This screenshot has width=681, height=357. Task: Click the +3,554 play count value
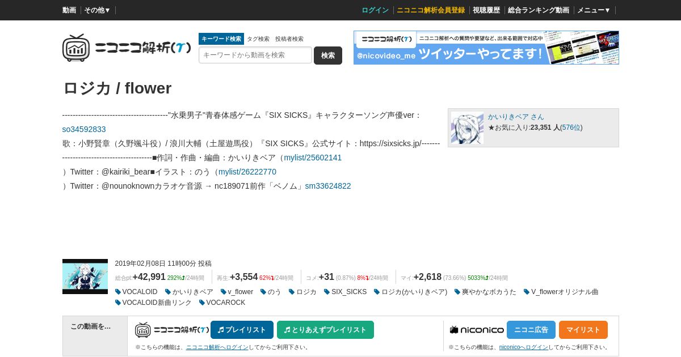(x=244, y=277)
